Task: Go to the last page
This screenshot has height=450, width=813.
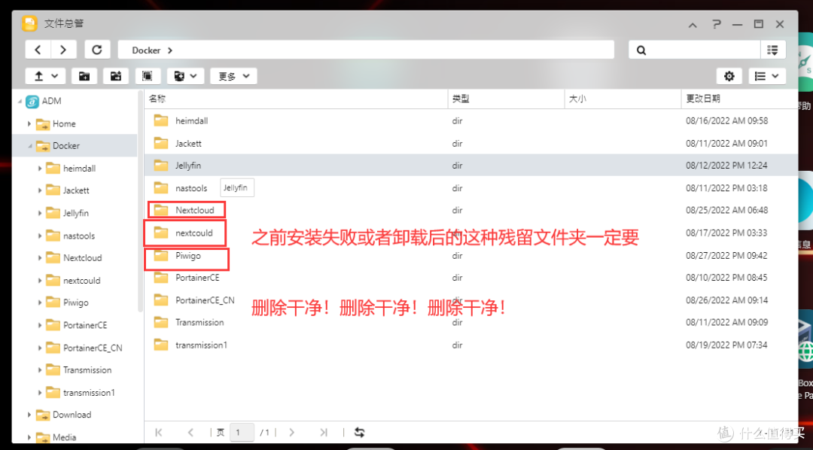Action: pyautogui.click(x=324, y=433)
